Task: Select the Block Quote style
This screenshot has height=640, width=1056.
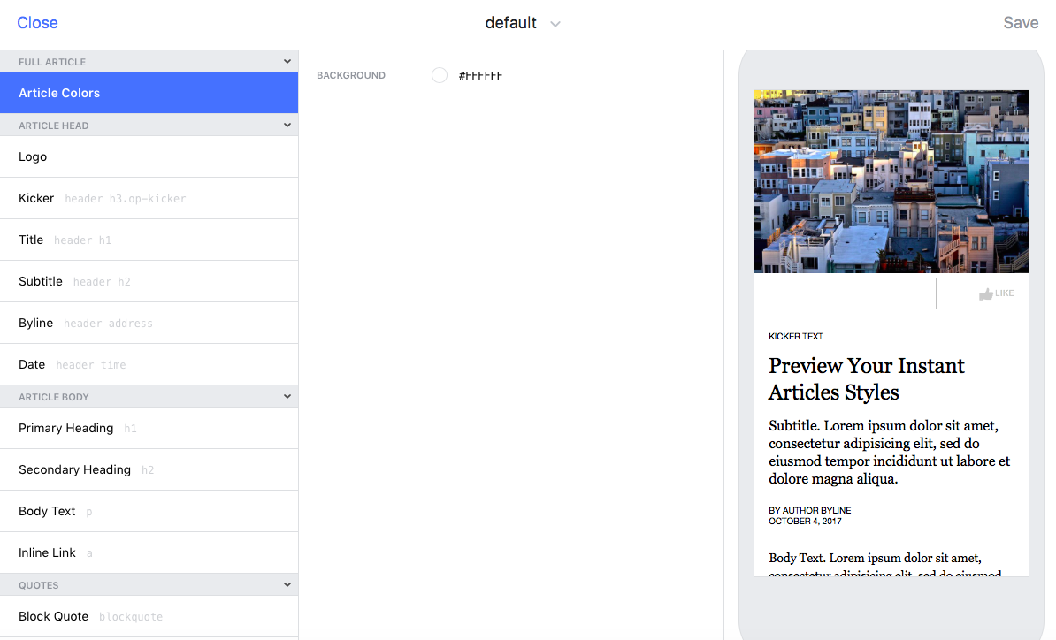Action: click(x=149, y=616)
